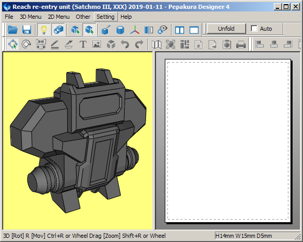Click the 3D [Rot] status bar hint
The width and height of the screenshot is (303, 242).
84,236
